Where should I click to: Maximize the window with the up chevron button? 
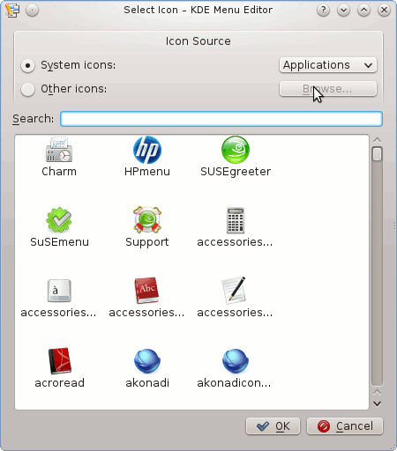[x=363, y=11]
